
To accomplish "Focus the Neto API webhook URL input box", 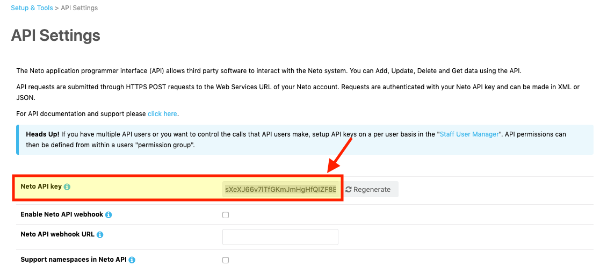I will pos(280,237).
